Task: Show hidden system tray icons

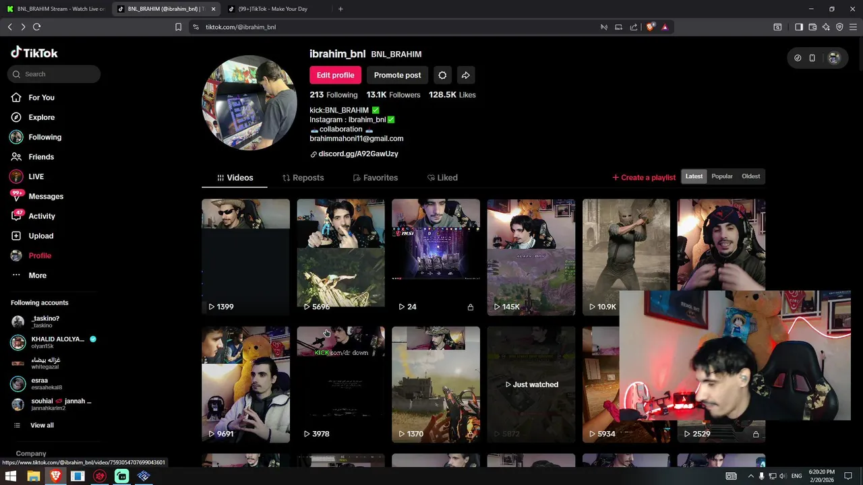Action: (x=750, y=476)
